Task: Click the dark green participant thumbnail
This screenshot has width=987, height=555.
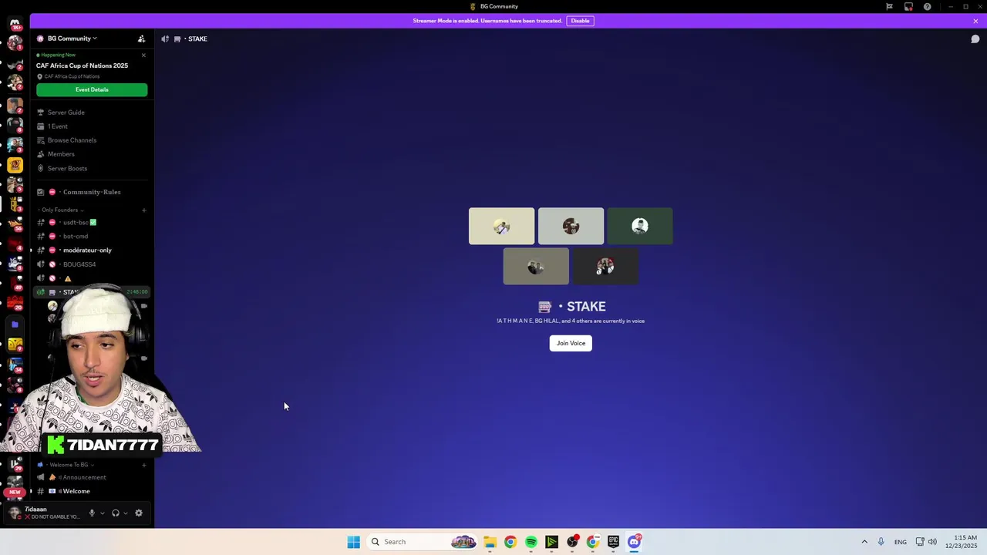Action: pos(640,226)
